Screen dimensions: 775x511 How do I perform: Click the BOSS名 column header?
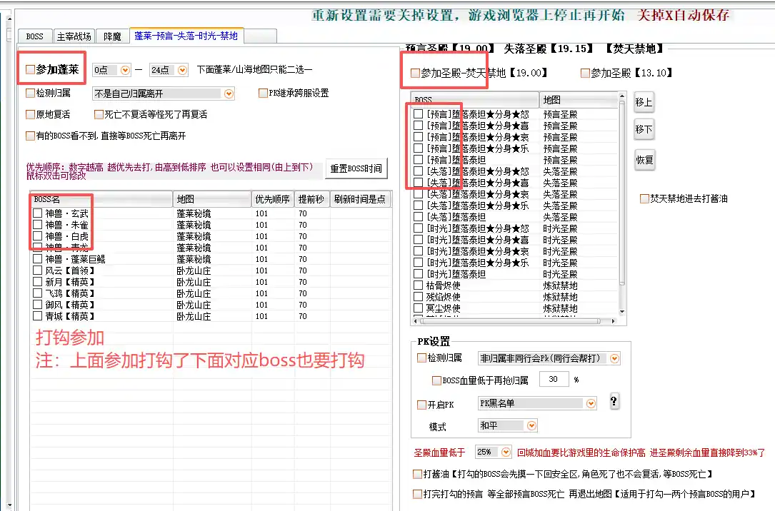101,199
